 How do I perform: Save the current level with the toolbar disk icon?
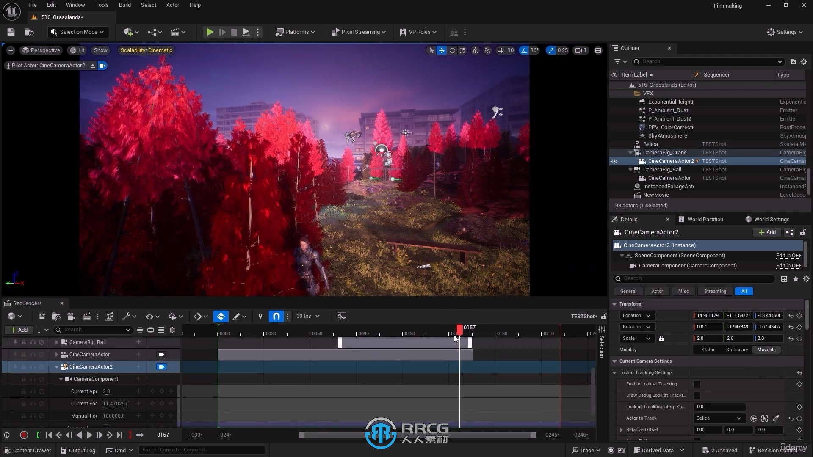click(x=11, y=32)
